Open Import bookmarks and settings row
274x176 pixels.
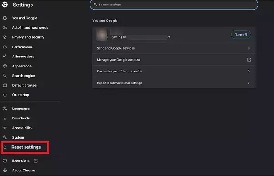174,83
